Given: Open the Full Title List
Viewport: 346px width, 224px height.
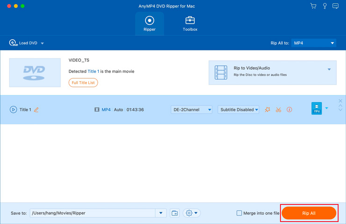Looking at the screenshot, I should [x=83, y=83].
